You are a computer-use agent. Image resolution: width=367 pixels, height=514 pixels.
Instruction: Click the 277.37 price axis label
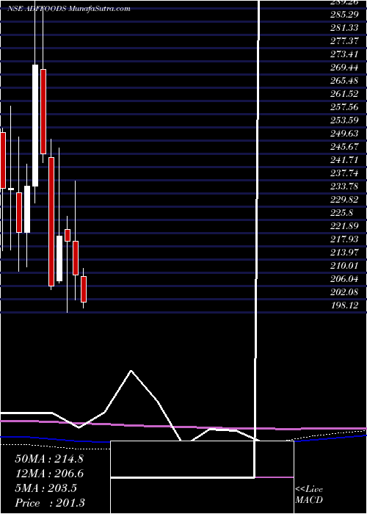coord(344,41)
